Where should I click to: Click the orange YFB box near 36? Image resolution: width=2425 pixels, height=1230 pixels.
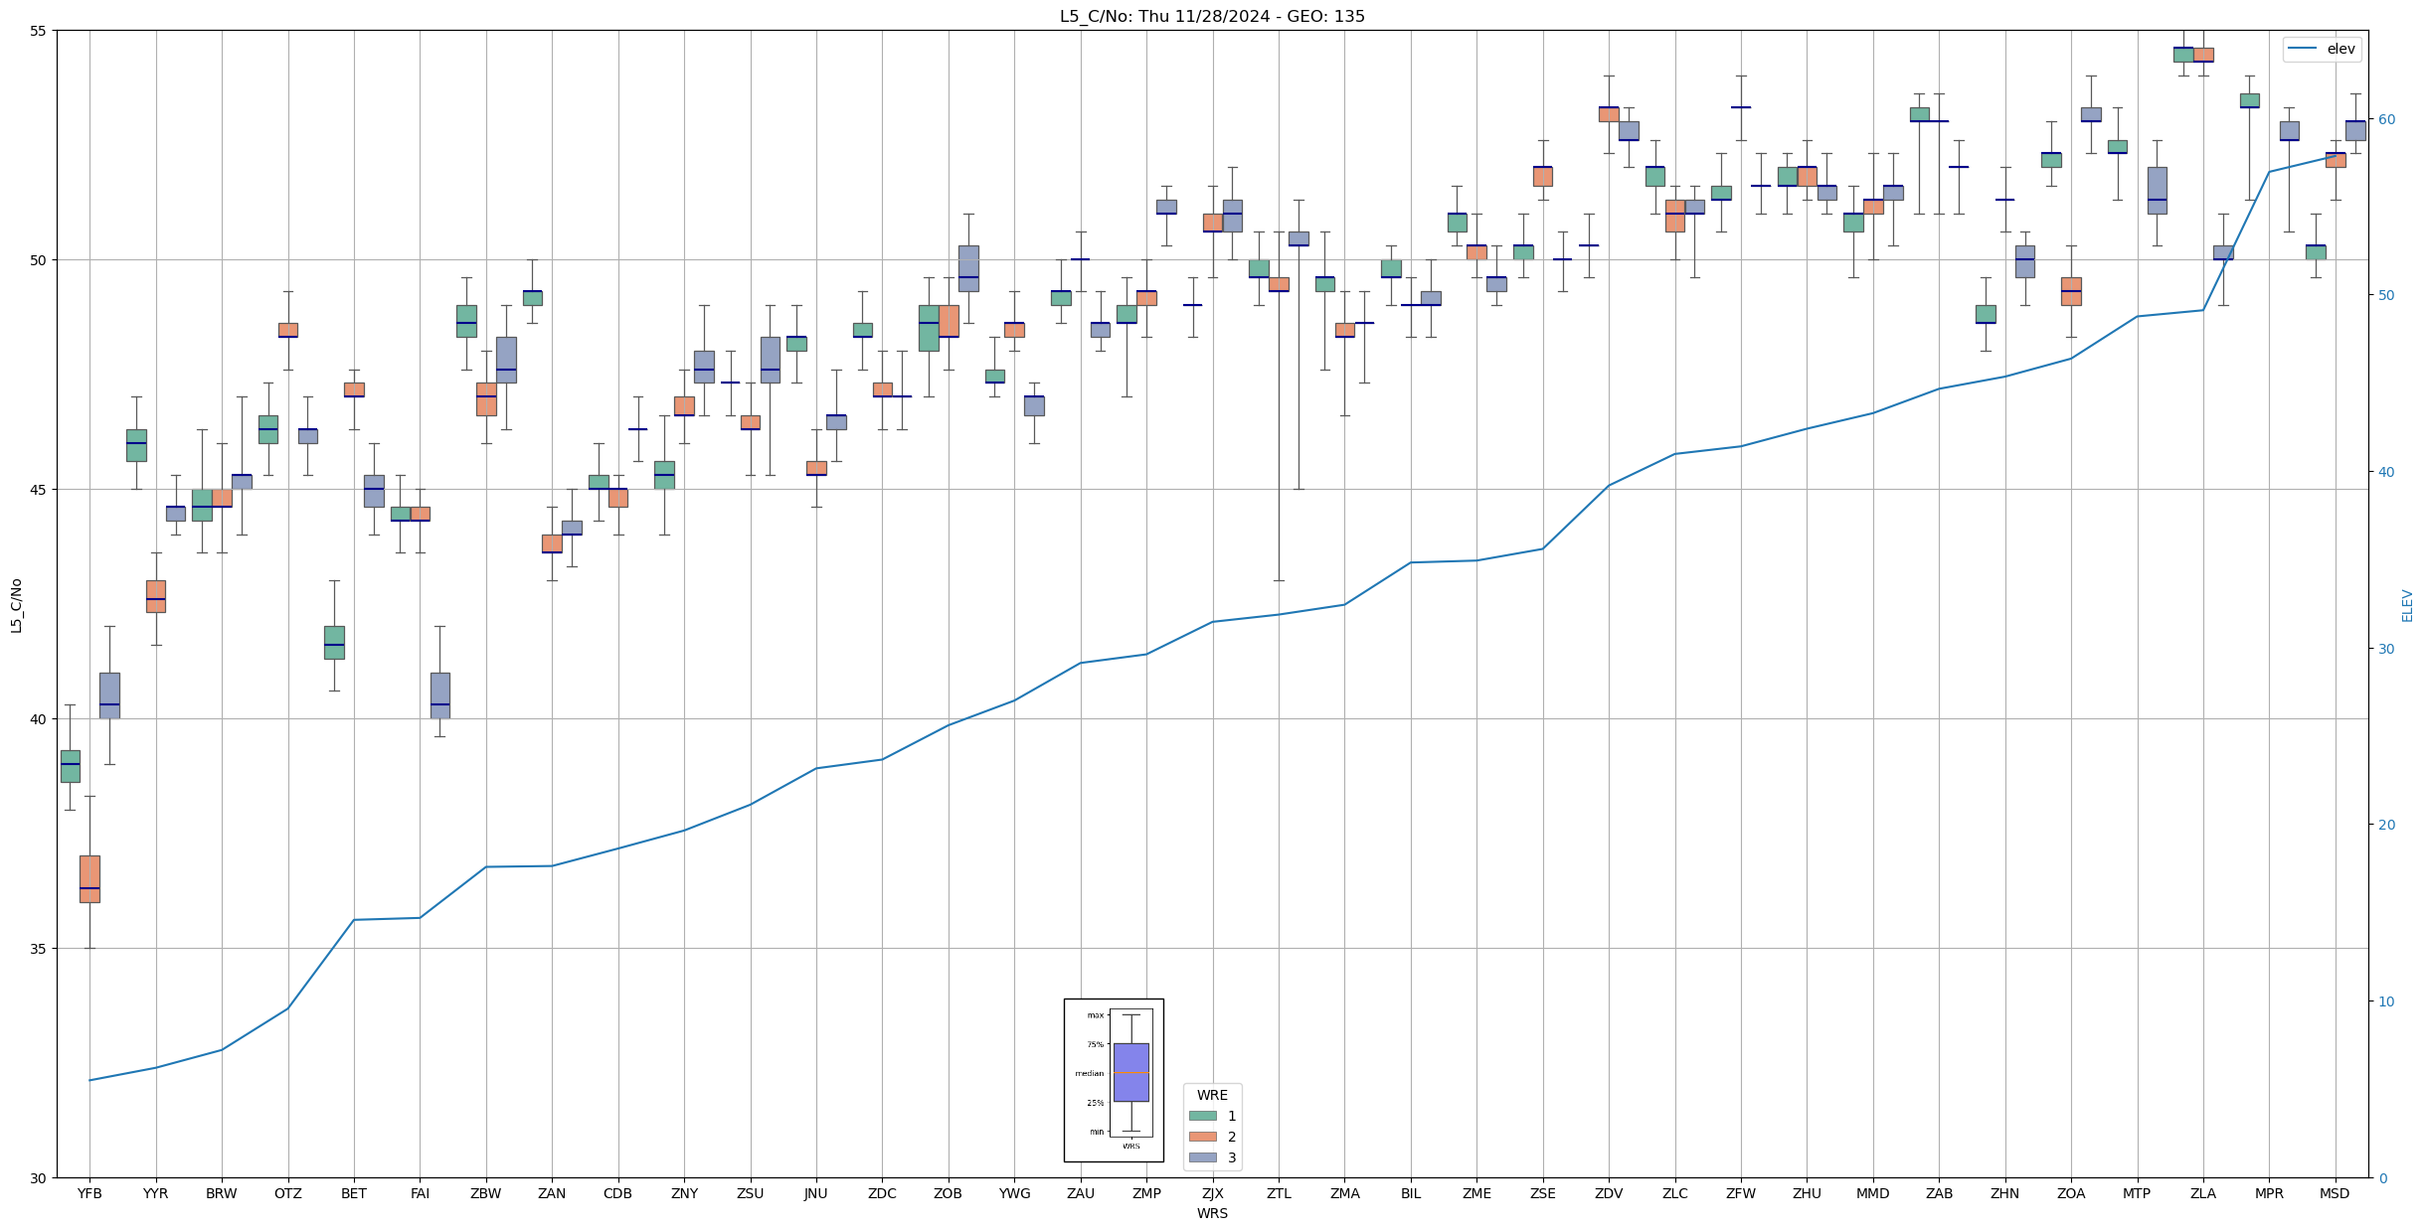[89, 878]
